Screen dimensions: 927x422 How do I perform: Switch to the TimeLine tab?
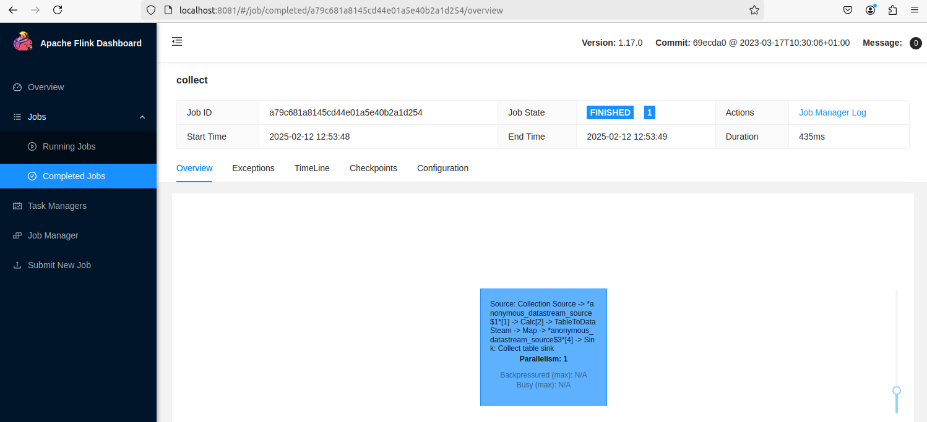point(312,168)
